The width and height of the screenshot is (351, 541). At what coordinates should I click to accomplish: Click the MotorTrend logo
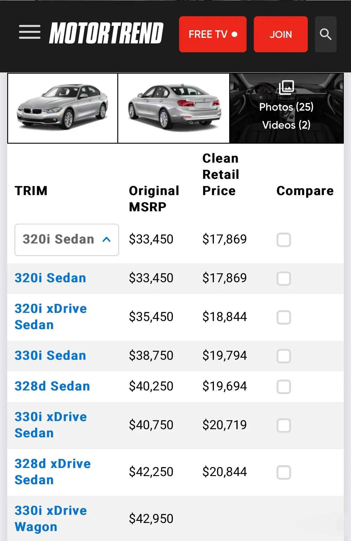106,33
